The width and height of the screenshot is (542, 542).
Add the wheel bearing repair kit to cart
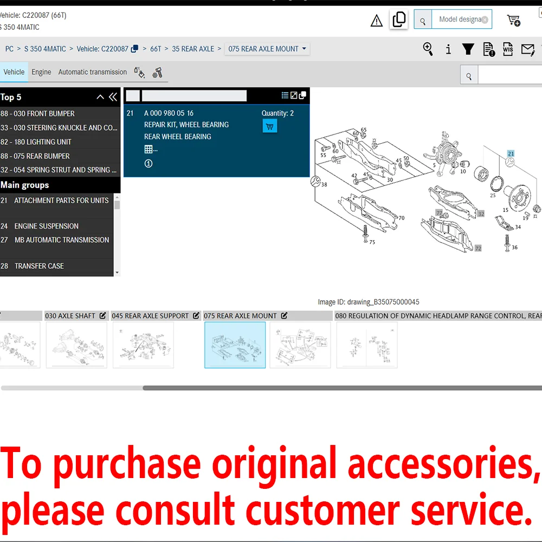click(x=269, y=126)
